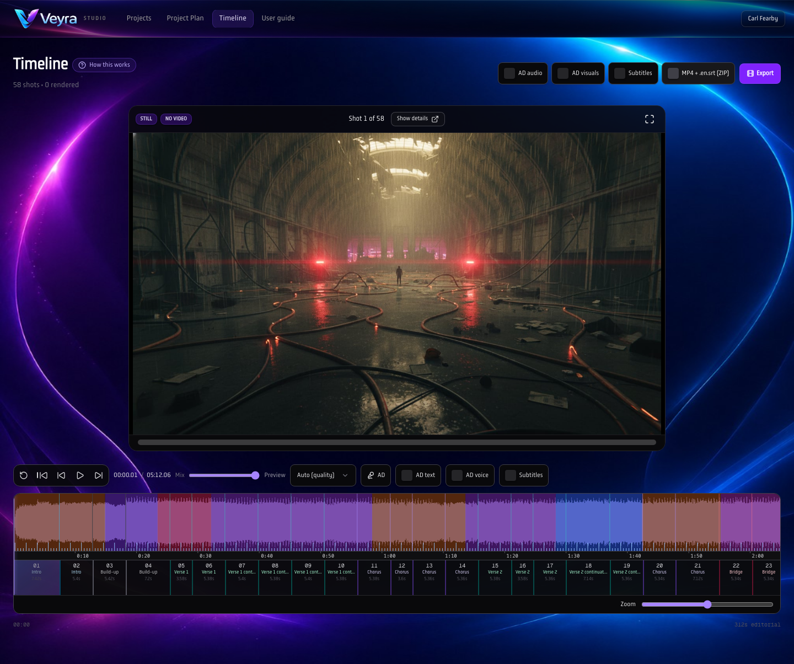This screenshot has width=794, height=664.
Task: Select shot 11 Chorus clip
Action: coord(374,577)
